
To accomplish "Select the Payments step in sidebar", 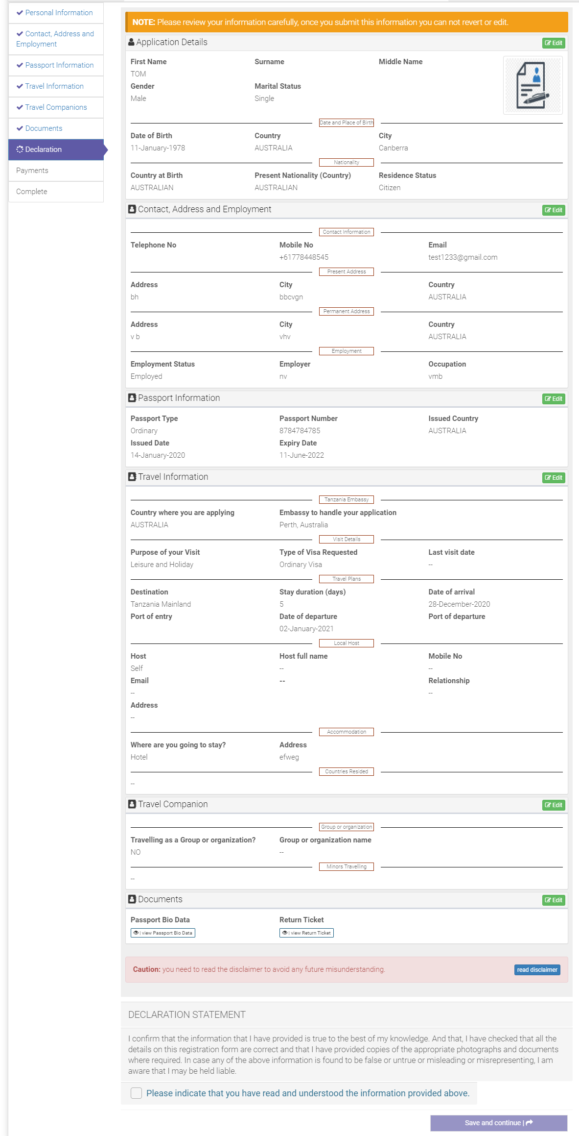I will (56, 171).
